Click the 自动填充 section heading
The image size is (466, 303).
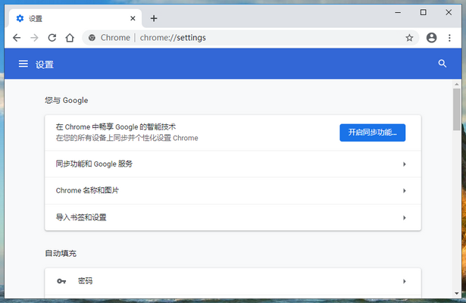click(61, 254)
